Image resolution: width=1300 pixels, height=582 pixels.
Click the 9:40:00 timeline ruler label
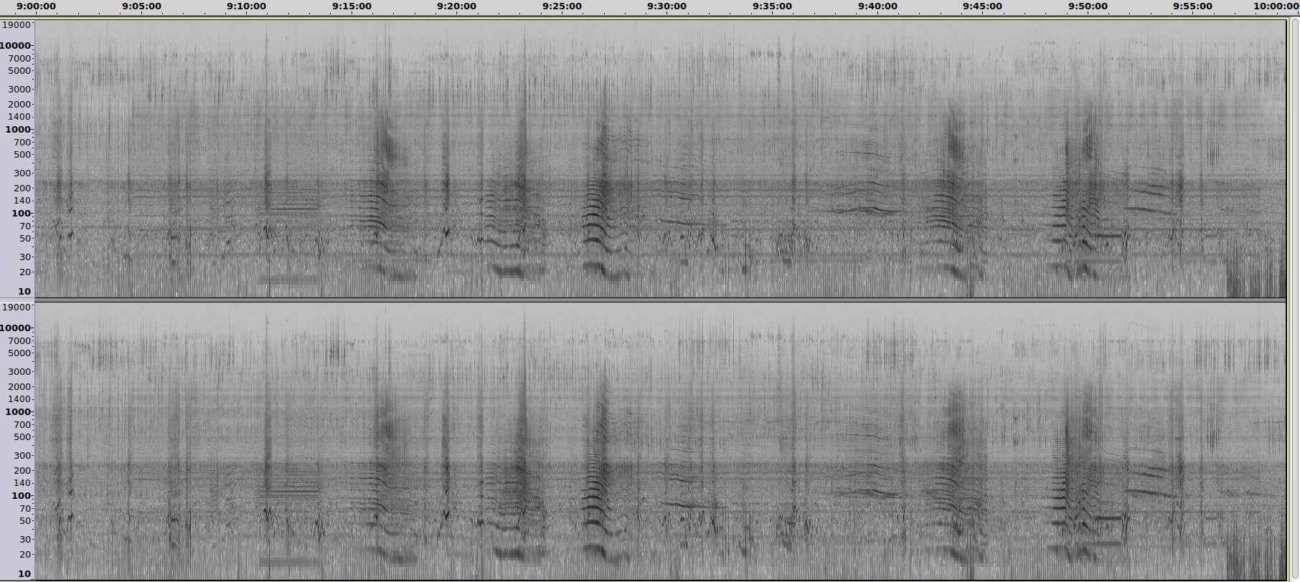[877, 6]
